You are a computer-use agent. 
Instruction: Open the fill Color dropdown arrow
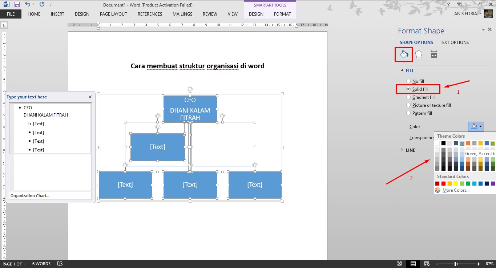[x=481, y=126]
